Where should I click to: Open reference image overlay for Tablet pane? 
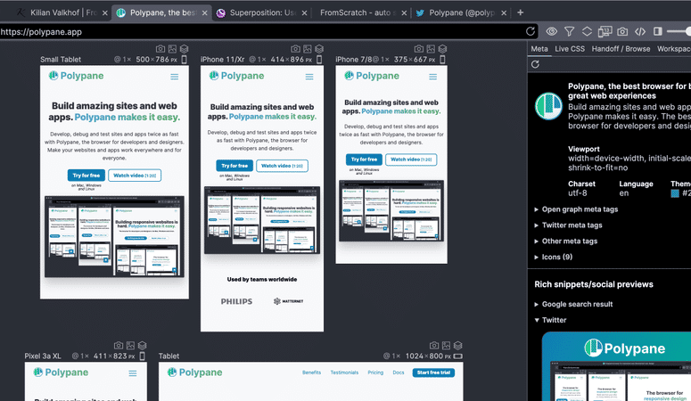coord(446,346)
